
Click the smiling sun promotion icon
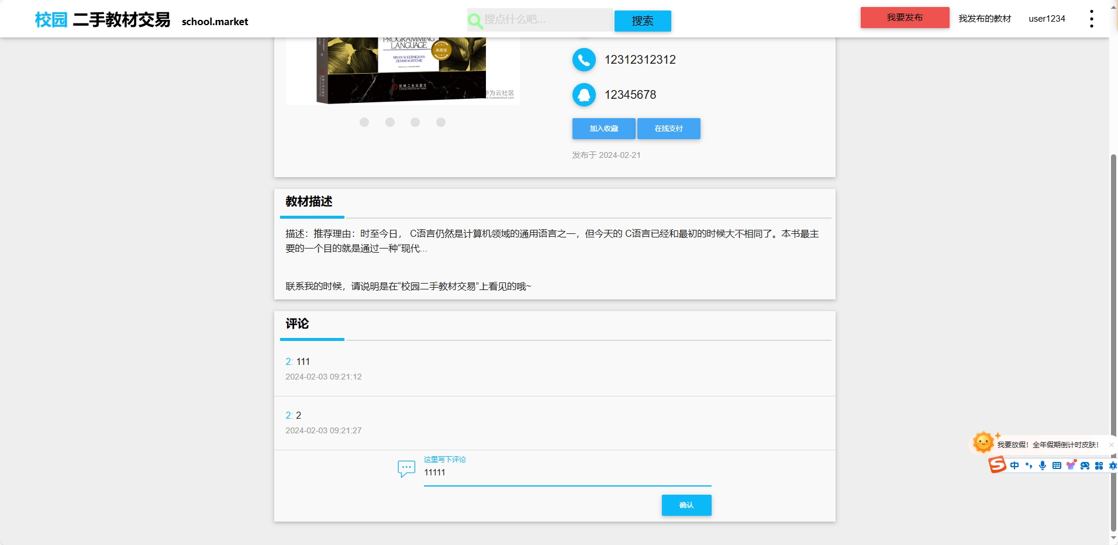pyautogui.click(x=984, y=442)
